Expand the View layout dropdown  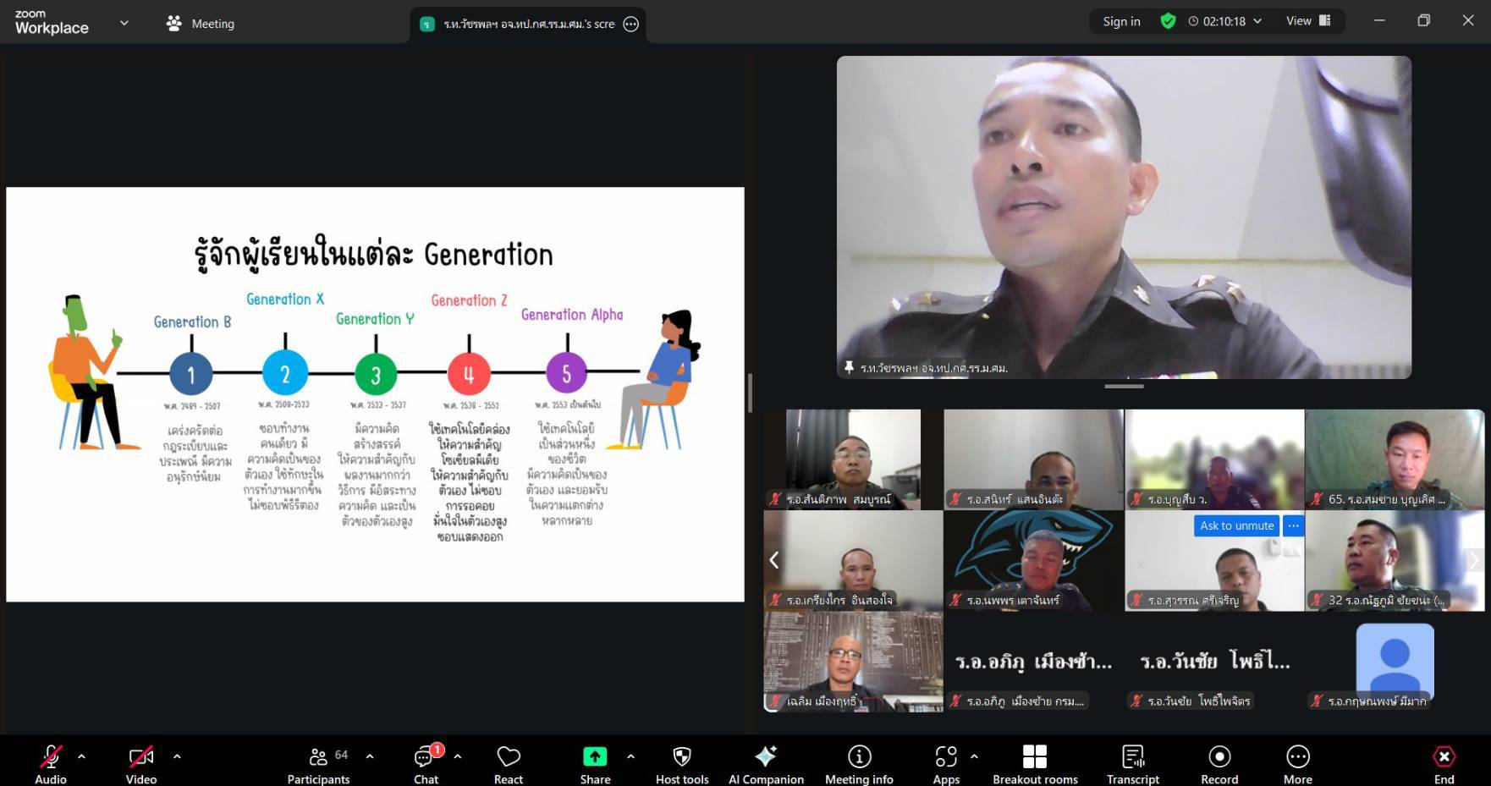point(1308,21)
